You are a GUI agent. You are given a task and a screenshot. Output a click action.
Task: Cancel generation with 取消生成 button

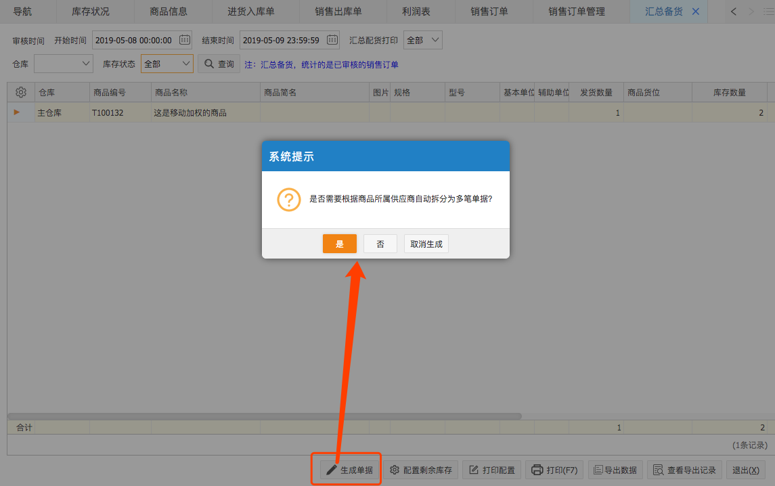pyautogui.click(x=426, y=243)
